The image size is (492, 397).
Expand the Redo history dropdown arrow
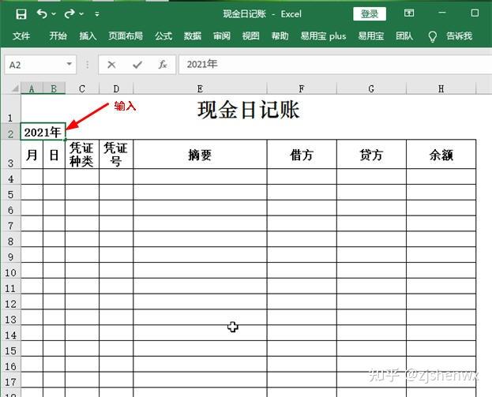coord(82,14)
